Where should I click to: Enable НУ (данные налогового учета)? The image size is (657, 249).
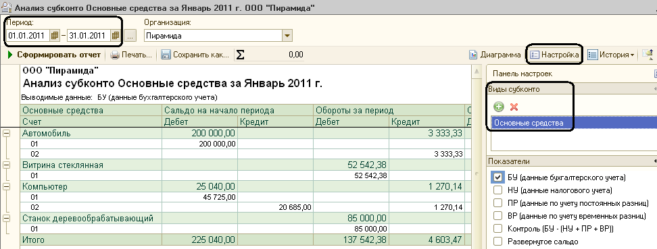pos(497,190)
